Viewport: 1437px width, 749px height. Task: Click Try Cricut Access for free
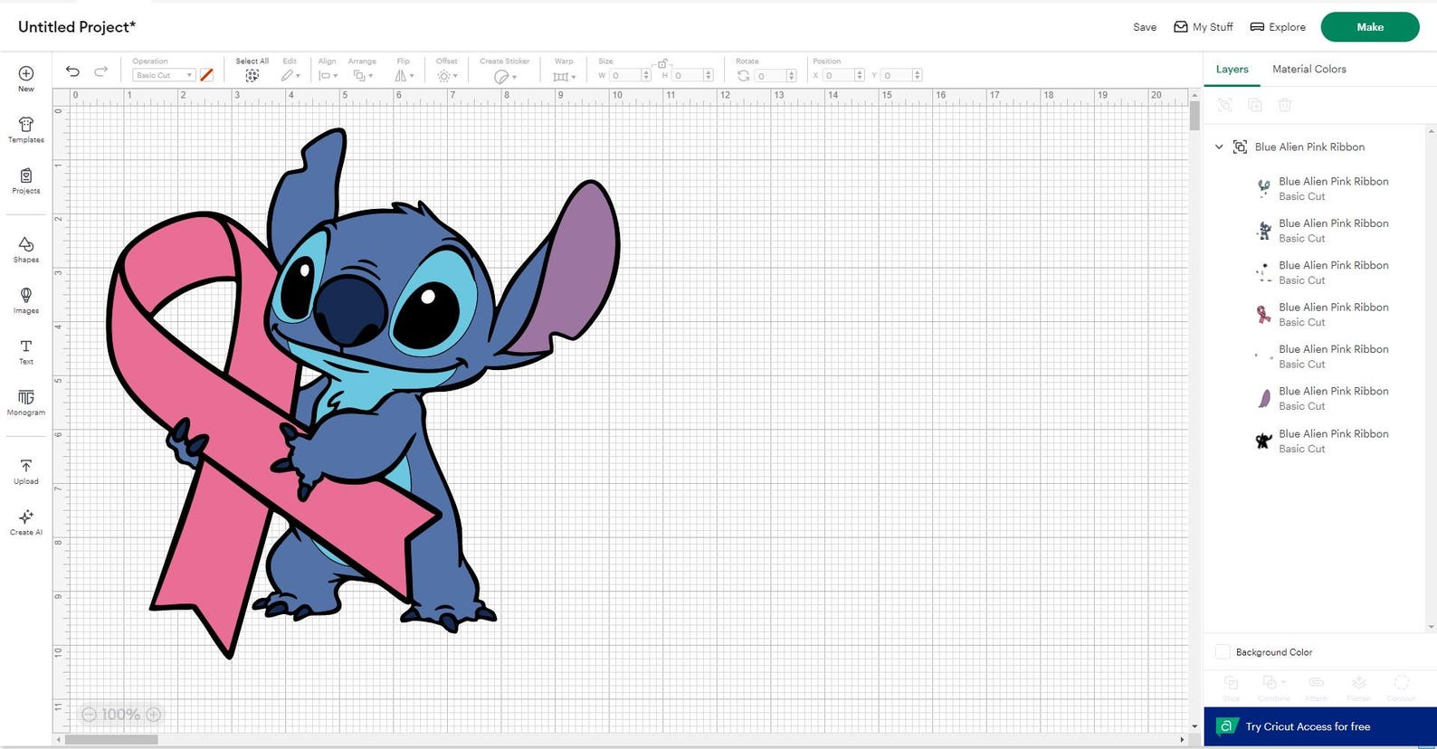point(1320,726)
